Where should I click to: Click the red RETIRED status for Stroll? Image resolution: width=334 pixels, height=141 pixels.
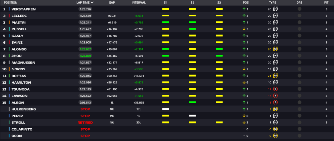[85, 122]
